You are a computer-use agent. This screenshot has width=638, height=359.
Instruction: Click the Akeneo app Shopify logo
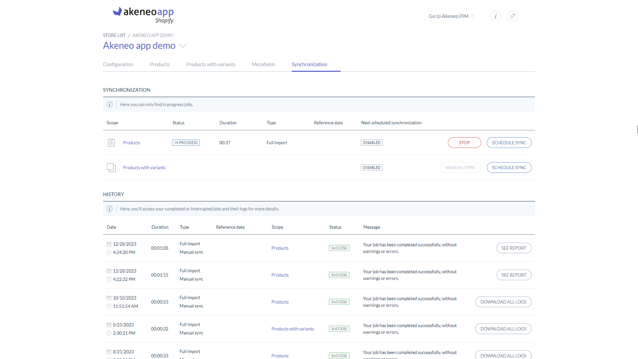point(143,15)
